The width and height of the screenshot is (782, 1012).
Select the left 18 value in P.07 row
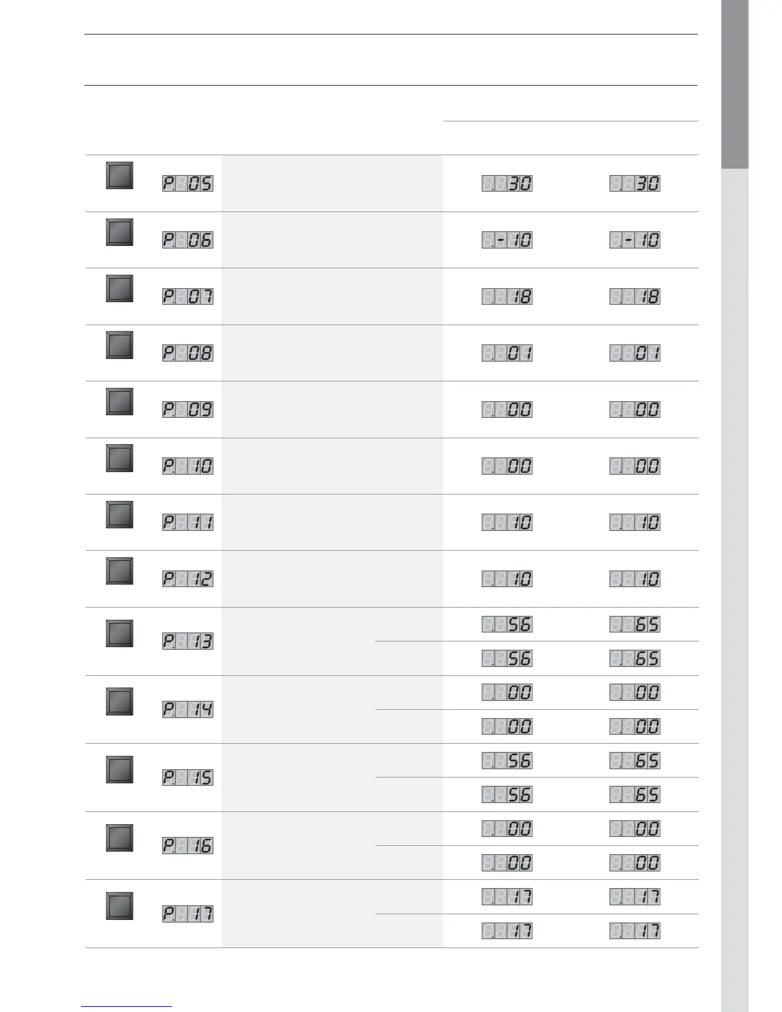click(x=507, y=296)
